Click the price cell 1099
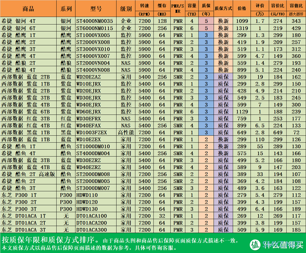 coord(242,21)
